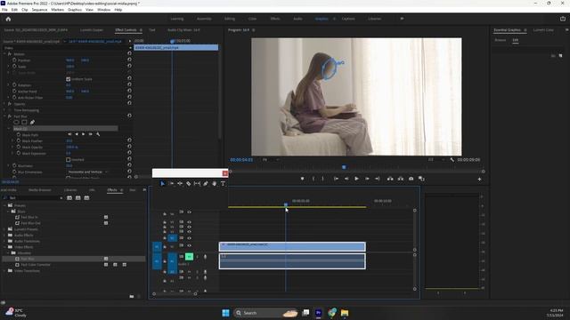This screenshot has height=320, width=570.
Task: Open Program monitor Button Editor plus
Action: point(479,179)
